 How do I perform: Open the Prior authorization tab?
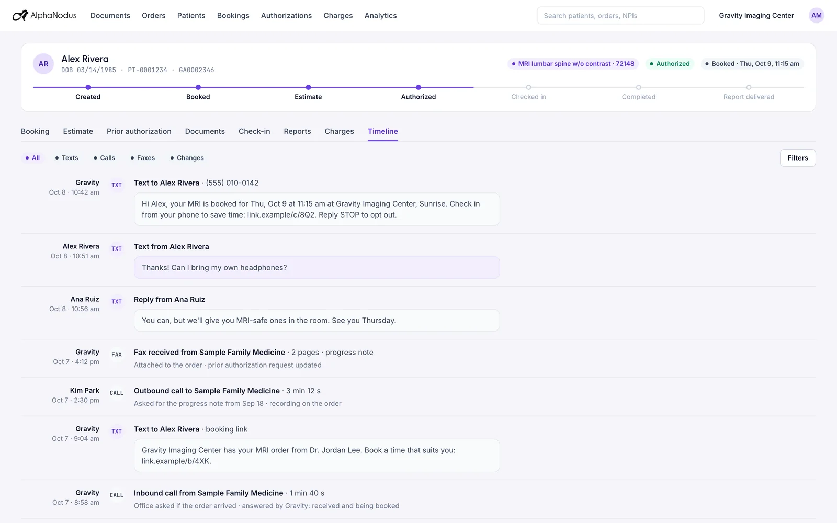pyautogui.click(x=139, y=131)
